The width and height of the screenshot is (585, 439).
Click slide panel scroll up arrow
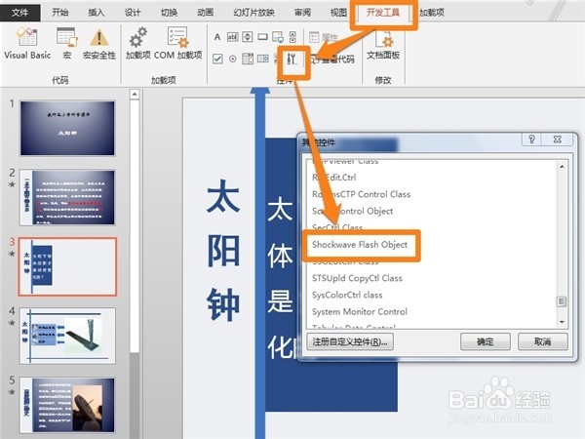point(135,94)
